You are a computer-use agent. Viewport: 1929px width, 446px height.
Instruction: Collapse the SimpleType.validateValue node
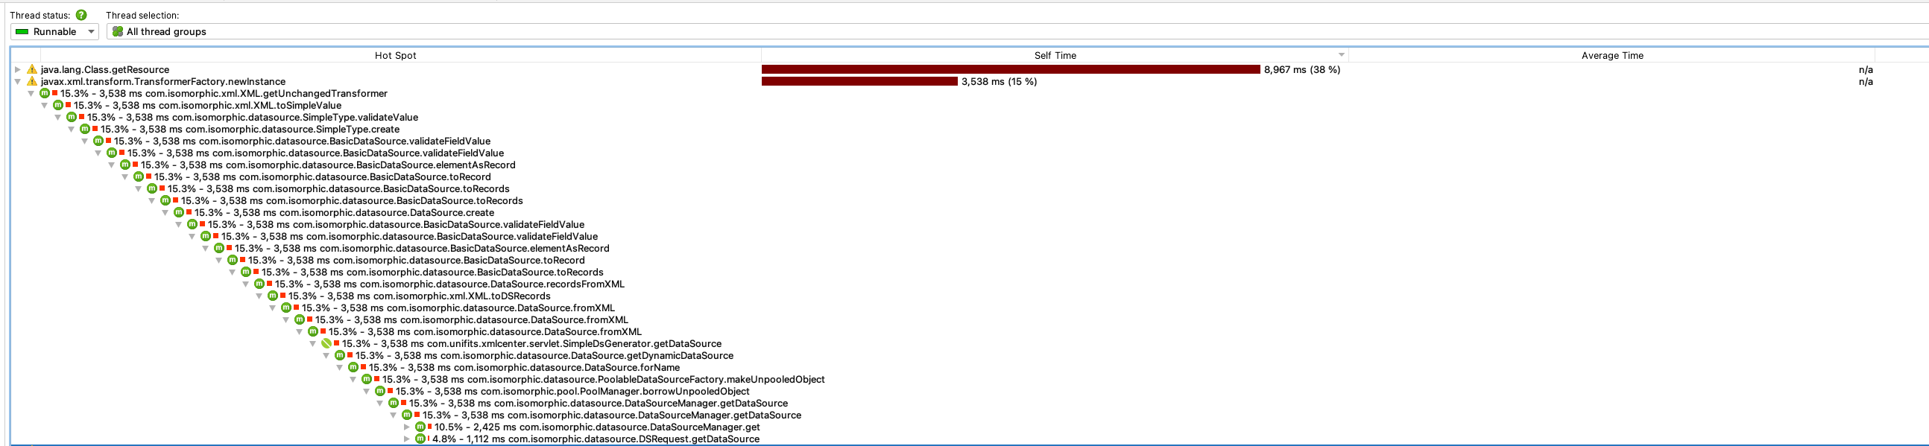58,118
